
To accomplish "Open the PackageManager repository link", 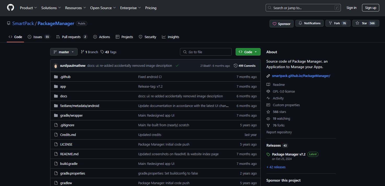I will pyautogui.click(x=56, y=23).
